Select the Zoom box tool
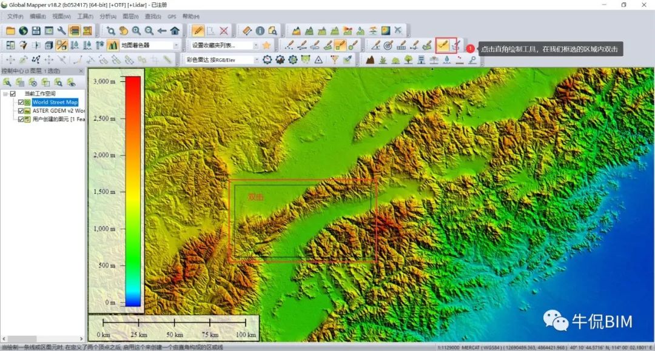655x351 pixels. tap(111, 30)
